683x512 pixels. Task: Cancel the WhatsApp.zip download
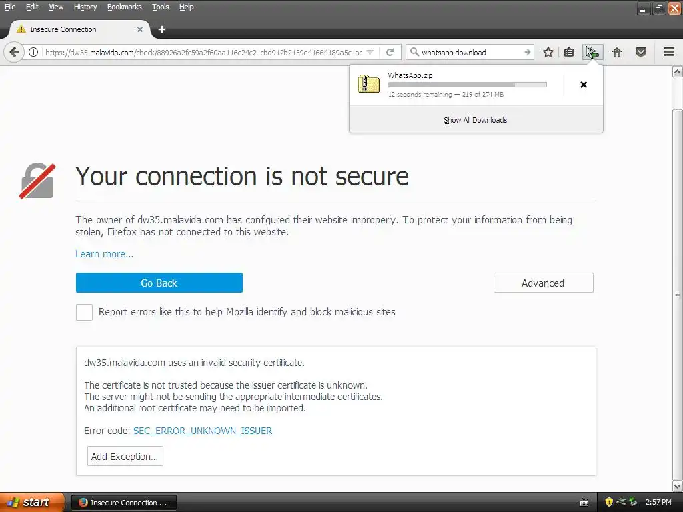(x=584, y=85)
